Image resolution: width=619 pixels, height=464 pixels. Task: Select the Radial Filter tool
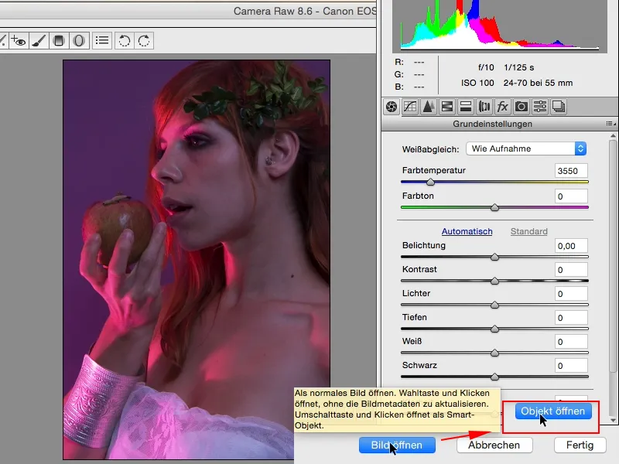79,41
